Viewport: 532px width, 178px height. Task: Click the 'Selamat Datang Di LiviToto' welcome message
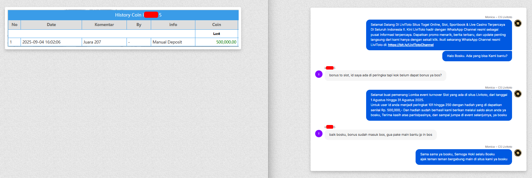439,35
